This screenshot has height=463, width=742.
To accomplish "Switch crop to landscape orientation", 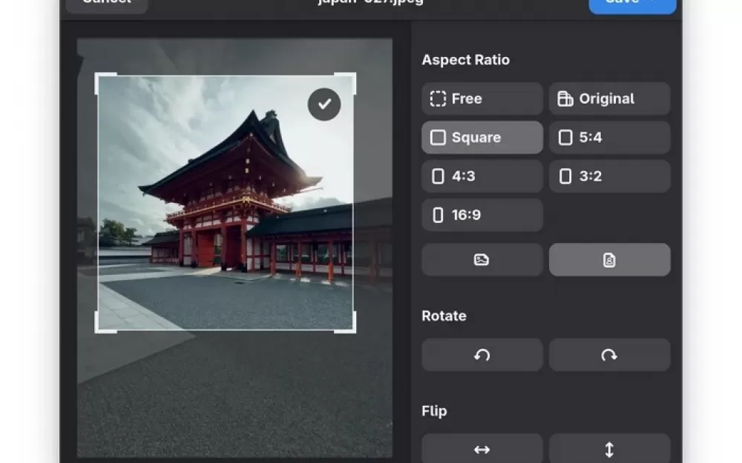I will pos(482,260).
